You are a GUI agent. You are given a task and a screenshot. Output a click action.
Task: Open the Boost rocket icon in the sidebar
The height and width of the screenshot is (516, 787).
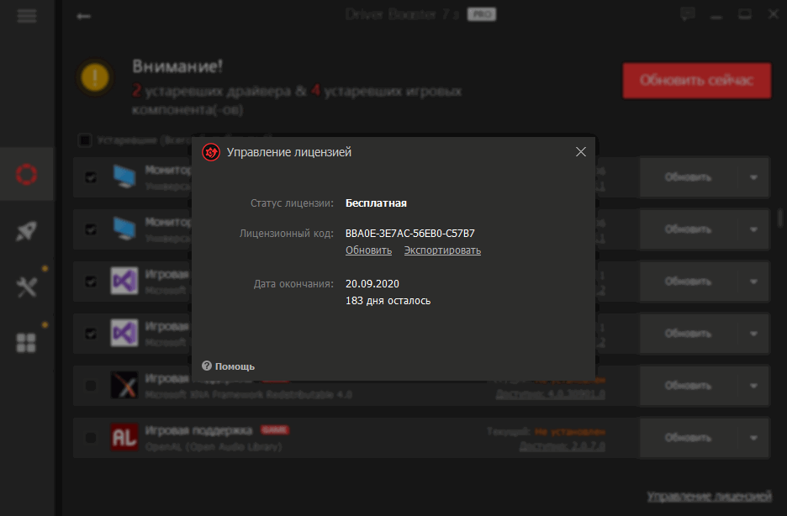coord(27,230)
